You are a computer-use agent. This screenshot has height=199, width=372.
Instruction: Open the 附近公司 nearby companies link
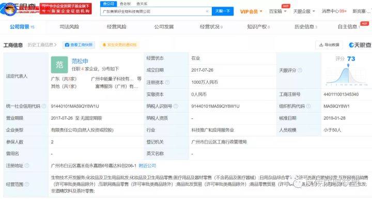147,165
